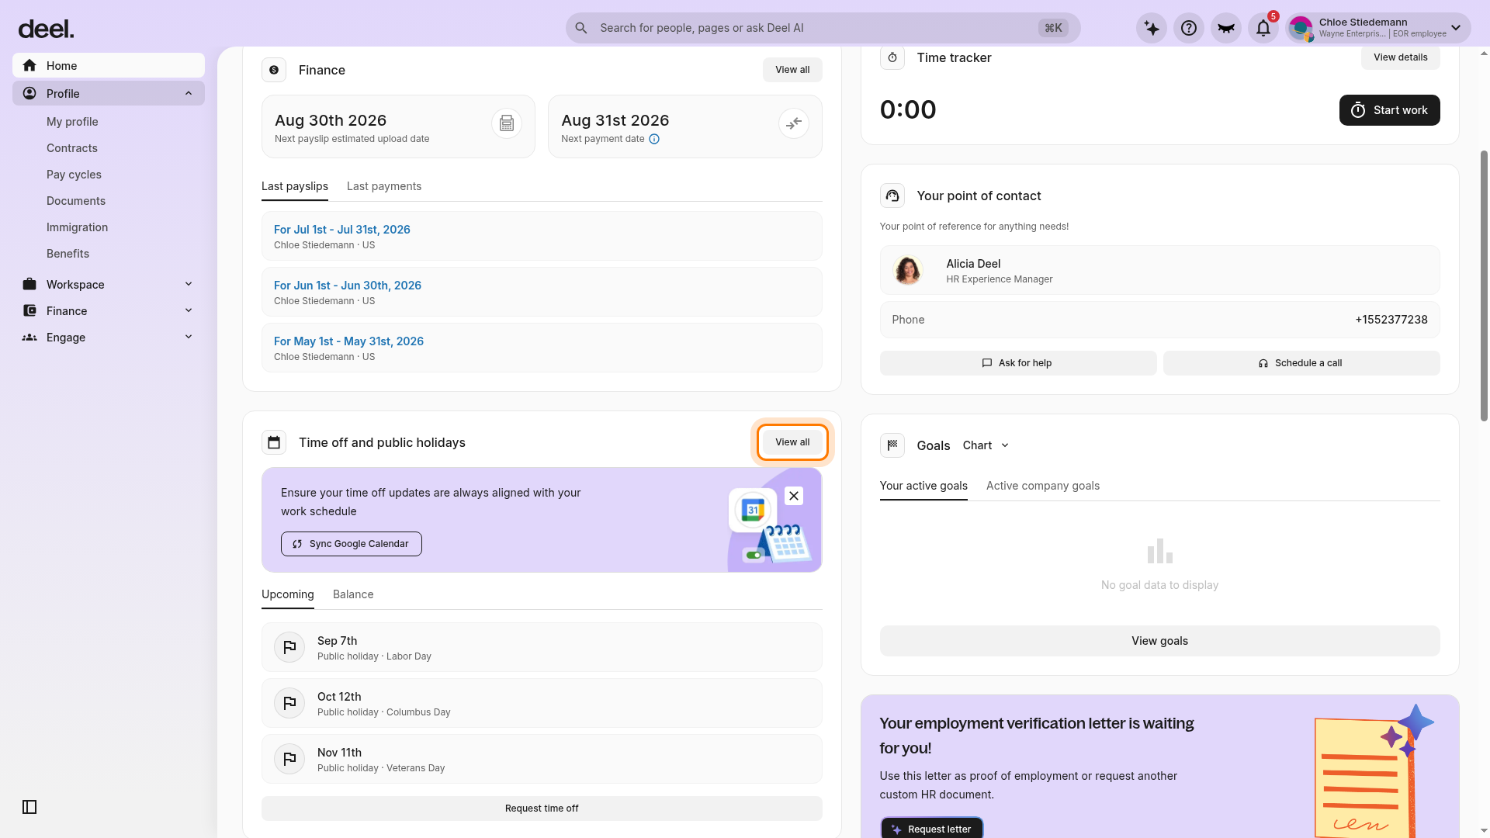Click View goals button
This screenshot has width=1490, height=838.
1160,641
